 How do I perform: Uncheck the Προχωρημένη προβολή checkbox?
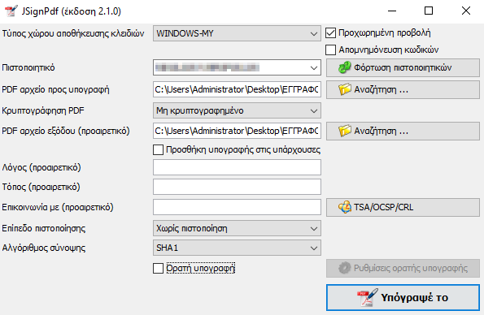(330, 33)
